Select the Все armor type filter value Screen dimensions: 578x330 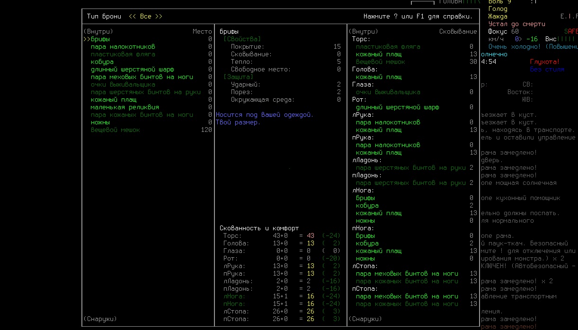tap(146, 16)
